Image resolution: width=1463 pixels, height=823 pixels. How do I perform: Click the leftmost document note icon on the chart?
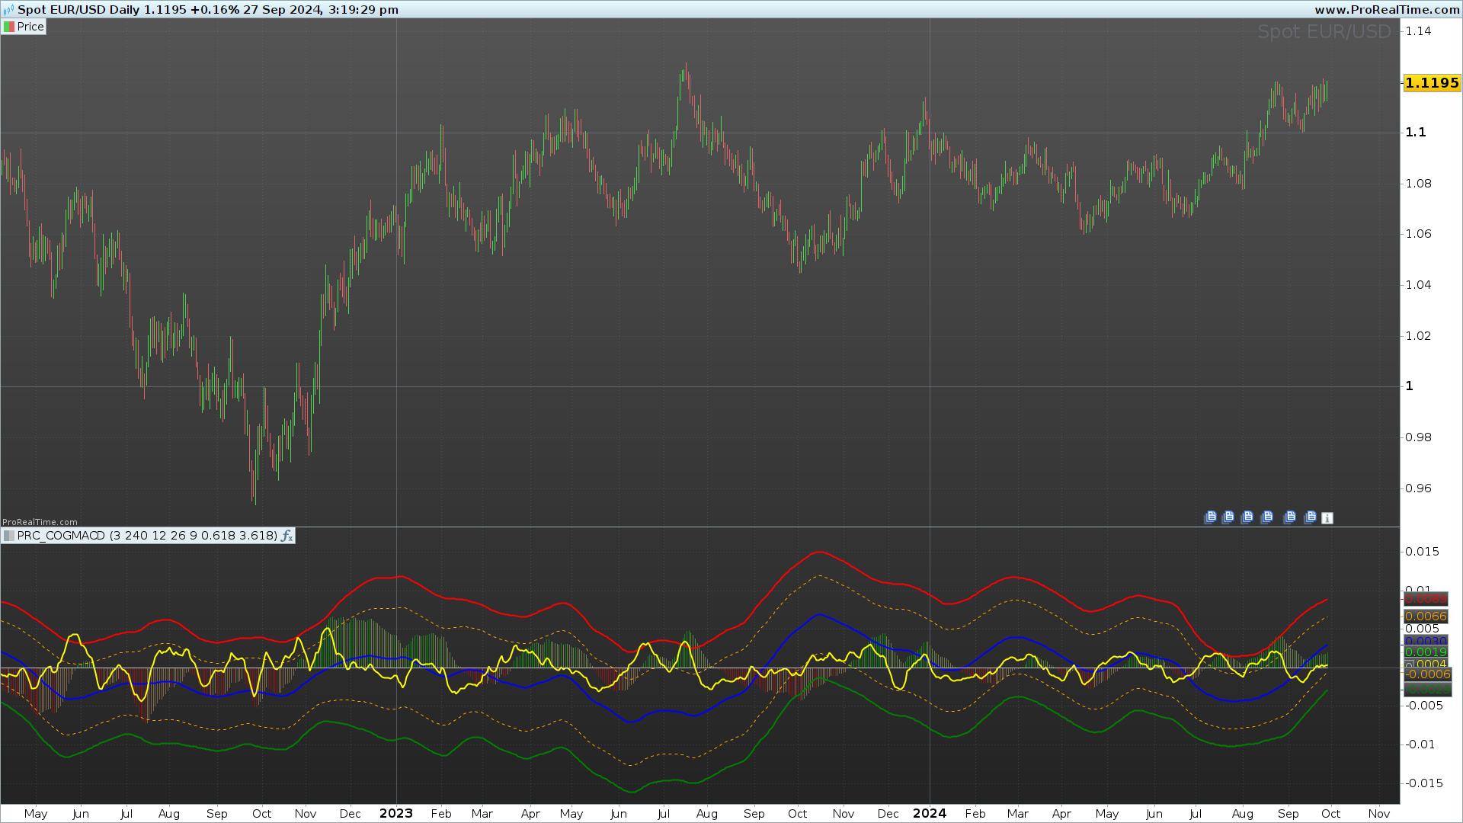(x=1210, y=517)
